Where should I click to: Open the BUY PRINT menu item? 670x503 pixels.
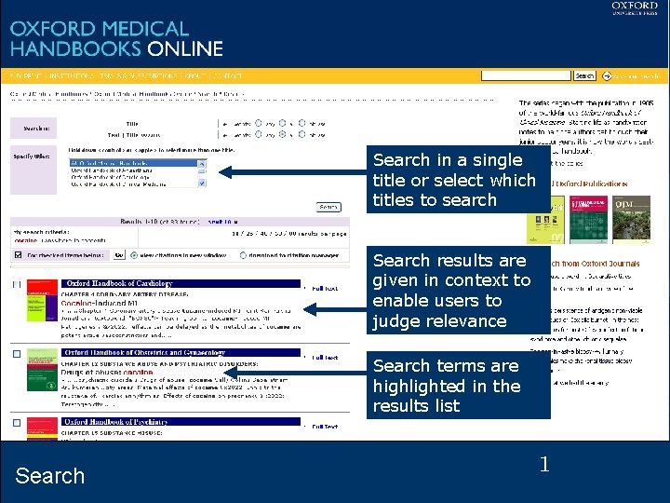(25, 76)
